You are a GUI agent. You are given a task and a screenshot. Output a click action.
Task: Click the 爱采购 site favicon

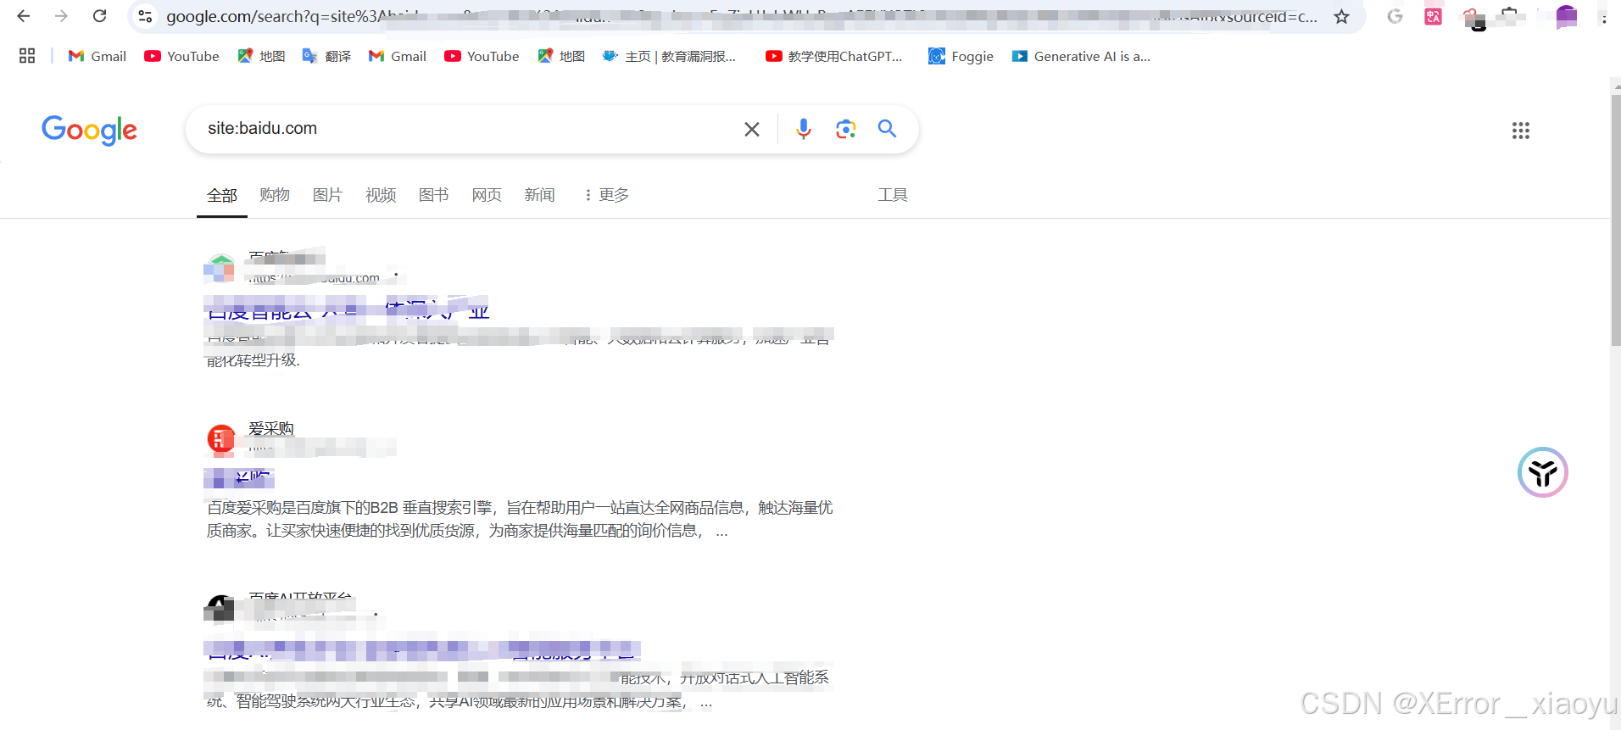pos(221,438)
